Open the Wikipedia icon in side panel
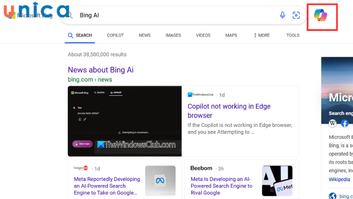The height and width of the screenshot is (199, 353). tap(333, 123)
